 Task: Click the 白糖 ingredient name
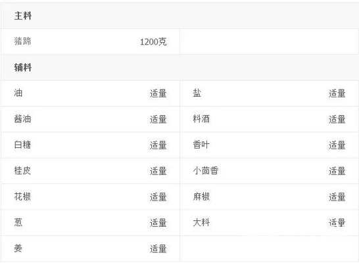click(22, 145)
